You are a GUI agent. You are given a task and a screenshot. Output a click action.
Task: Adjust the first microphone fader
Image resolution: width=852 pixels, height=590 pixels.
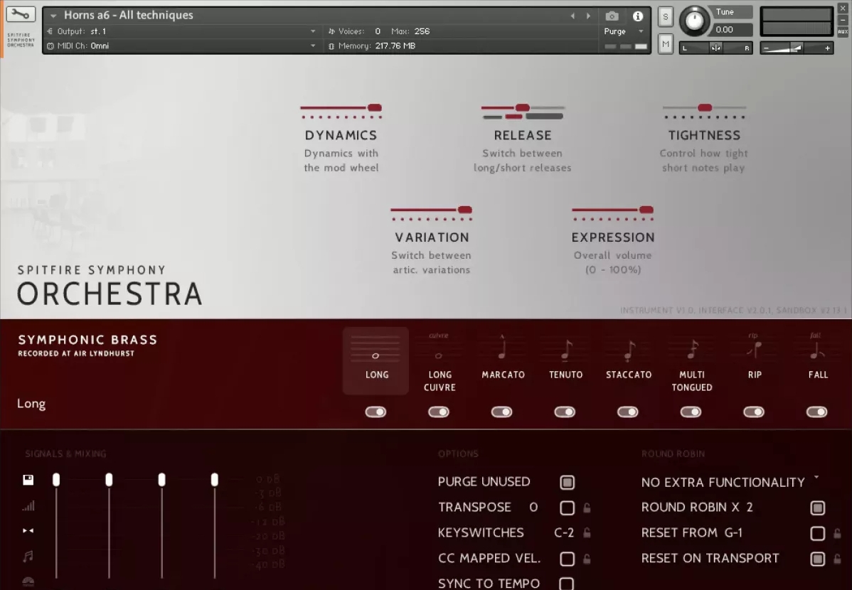[56, 479]
